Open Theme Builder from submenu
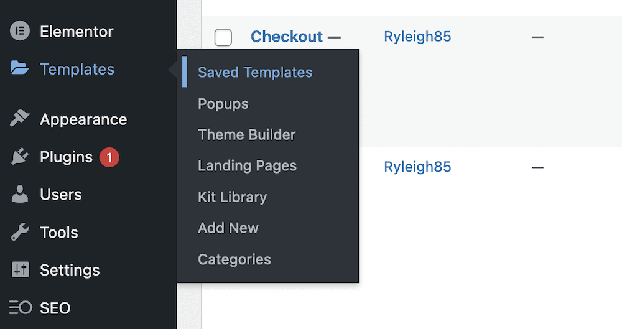The width and height of the screenshot is (622, 329). tap(247, 134)
